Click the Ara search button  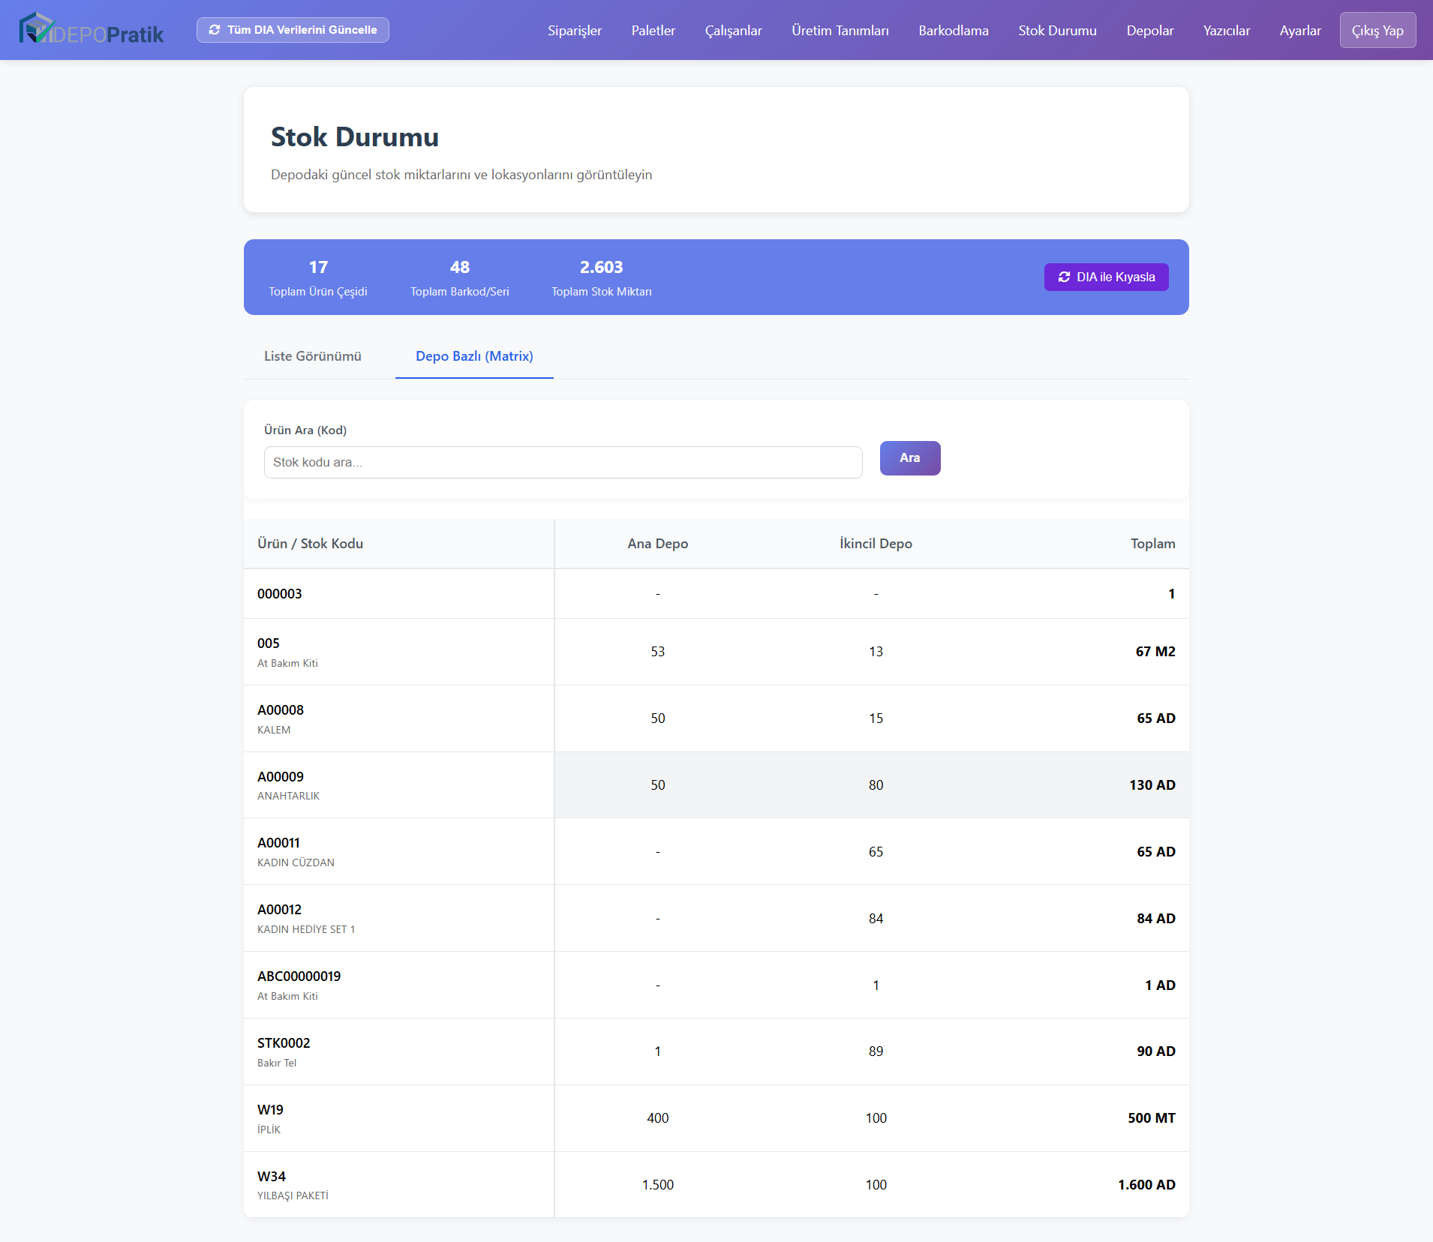(x=909, y=458)
